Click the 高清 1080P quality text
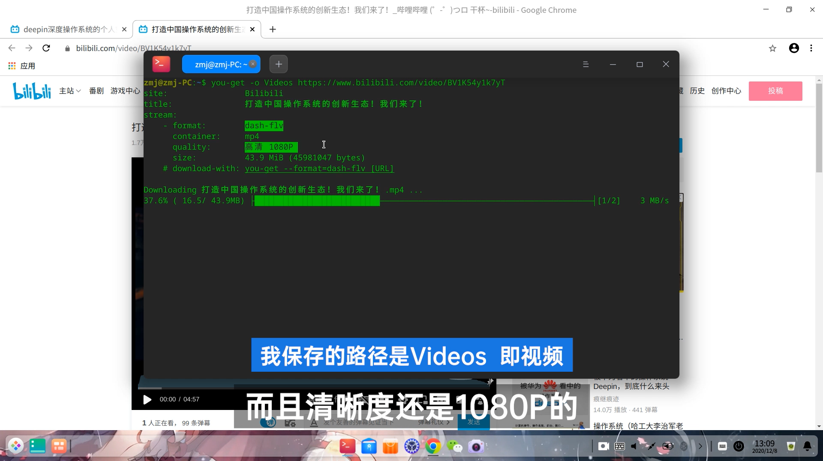Screen dimensions: 823x461 tap(271, 147)
